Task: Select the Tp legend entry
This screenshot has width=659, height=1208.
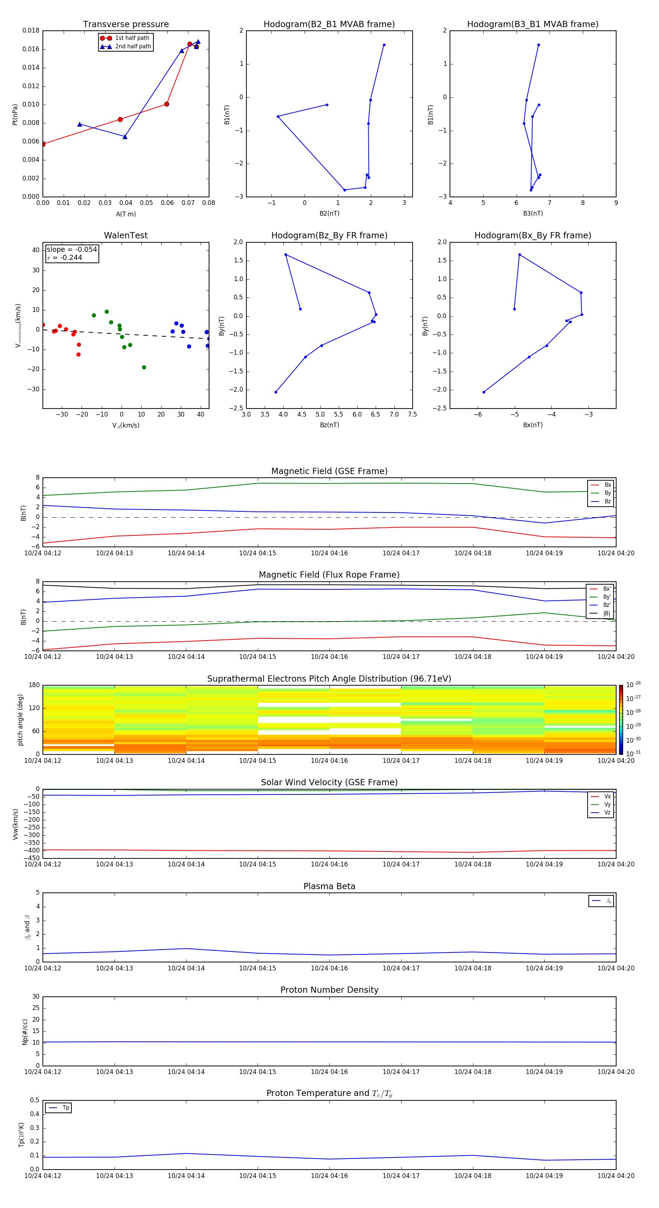Action: 59,1108
